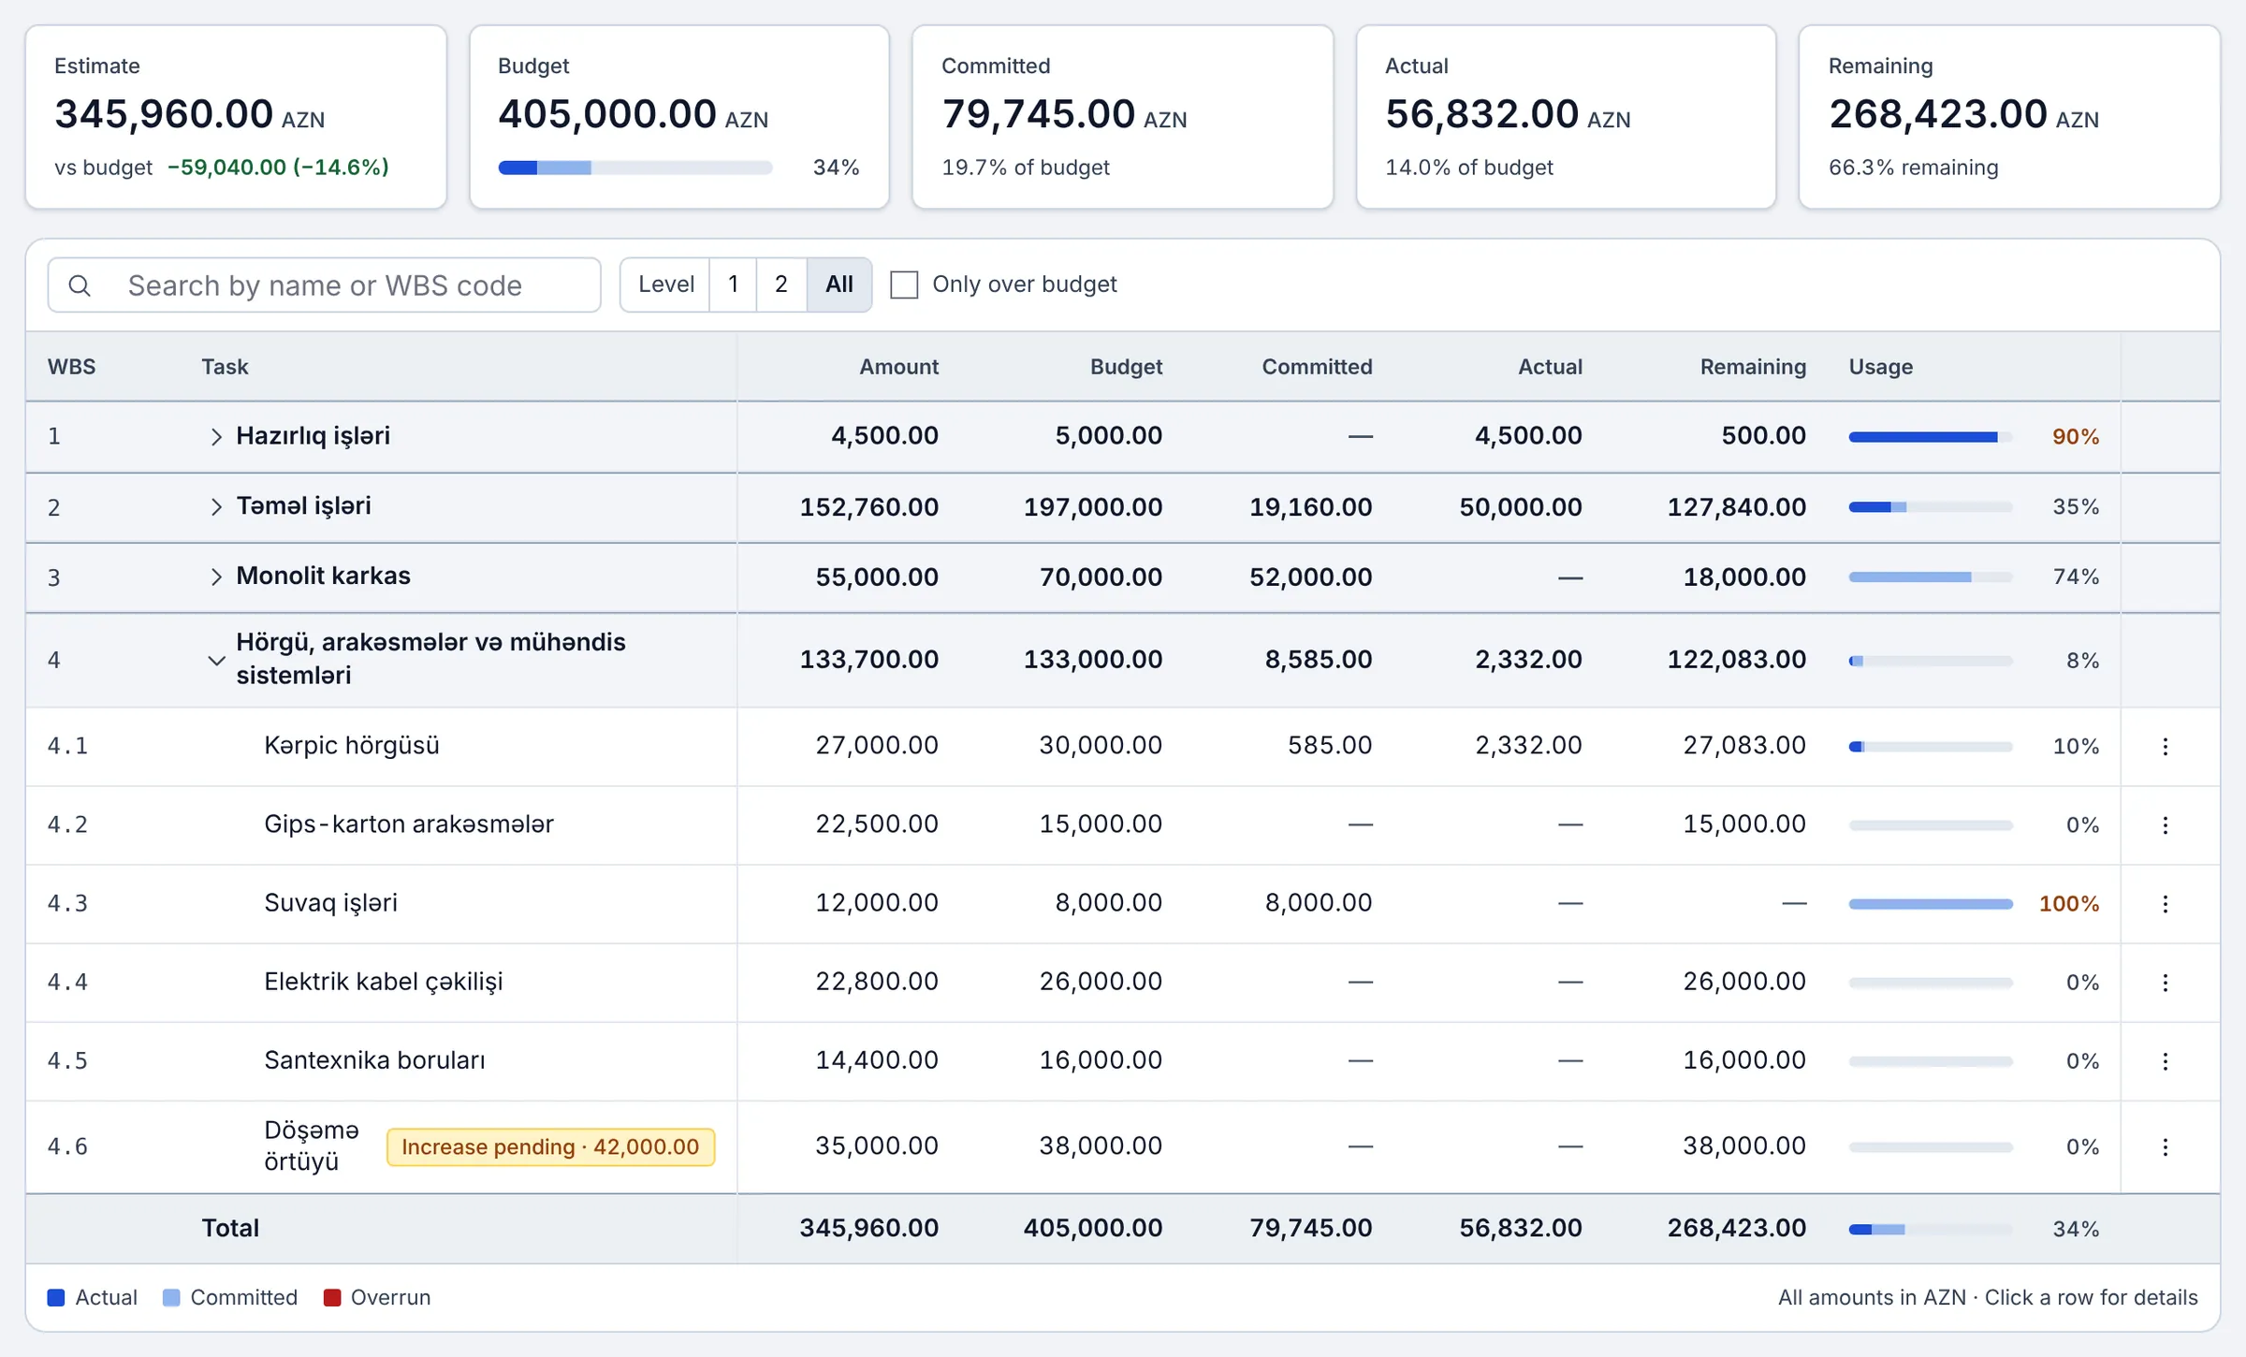2246x1357 pixels.
Task: Click the 152,760.00 amount in Təməl işləri row
Action: click(x=868, y=507)
